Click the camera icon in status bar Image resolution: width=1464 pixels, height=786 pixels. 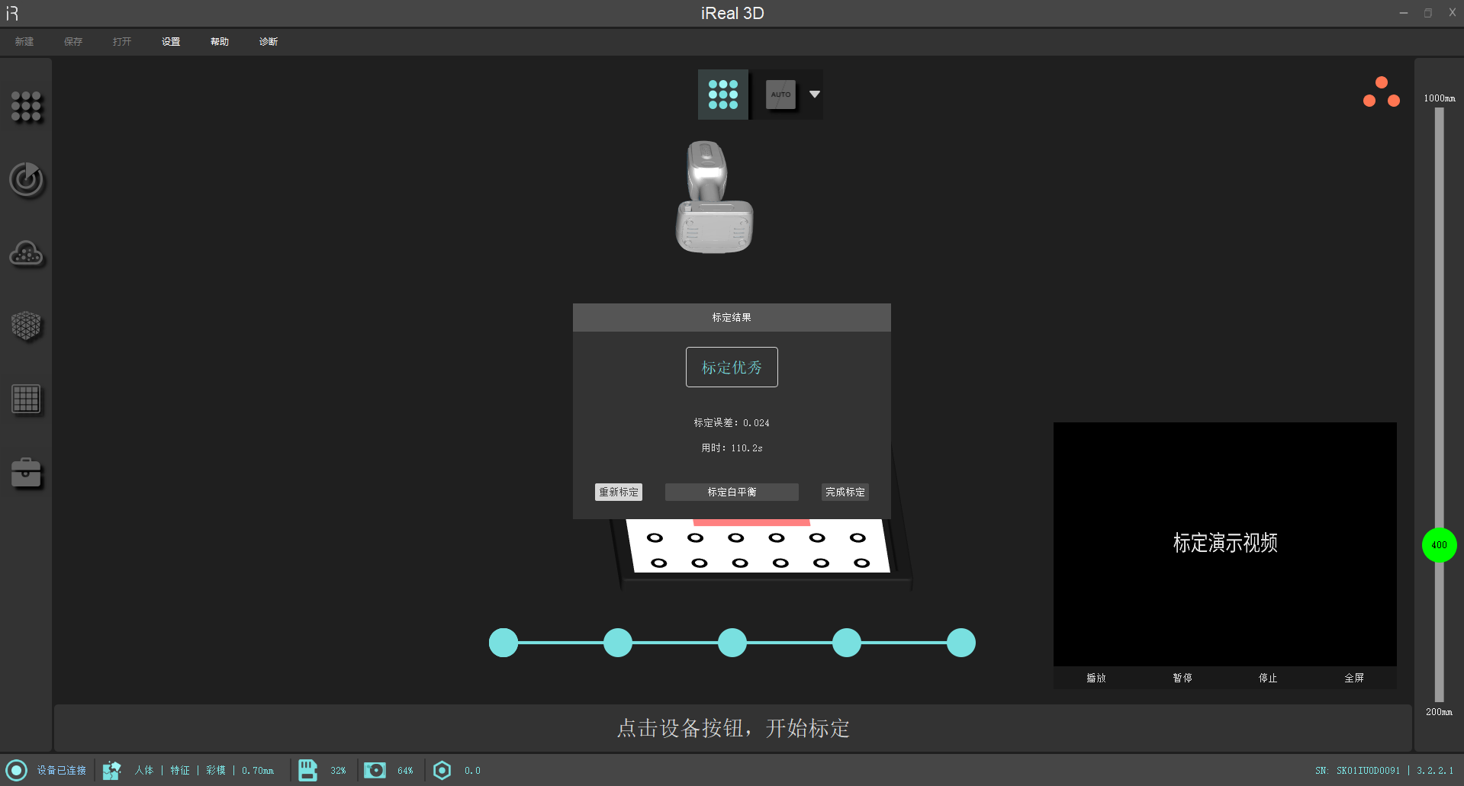coord(375,770)
